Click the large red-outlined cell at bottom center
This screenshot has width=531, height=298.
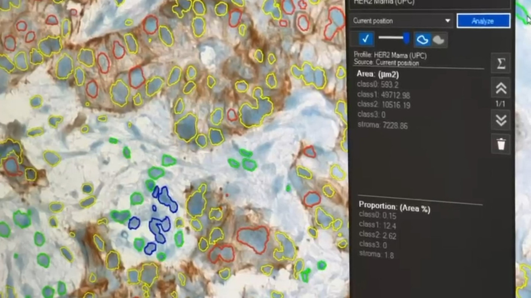[253, 239]
